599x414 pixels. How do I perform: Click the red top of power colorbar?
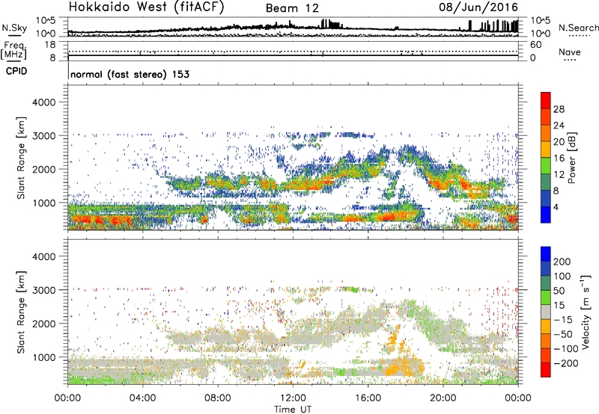tap(546, 99)
